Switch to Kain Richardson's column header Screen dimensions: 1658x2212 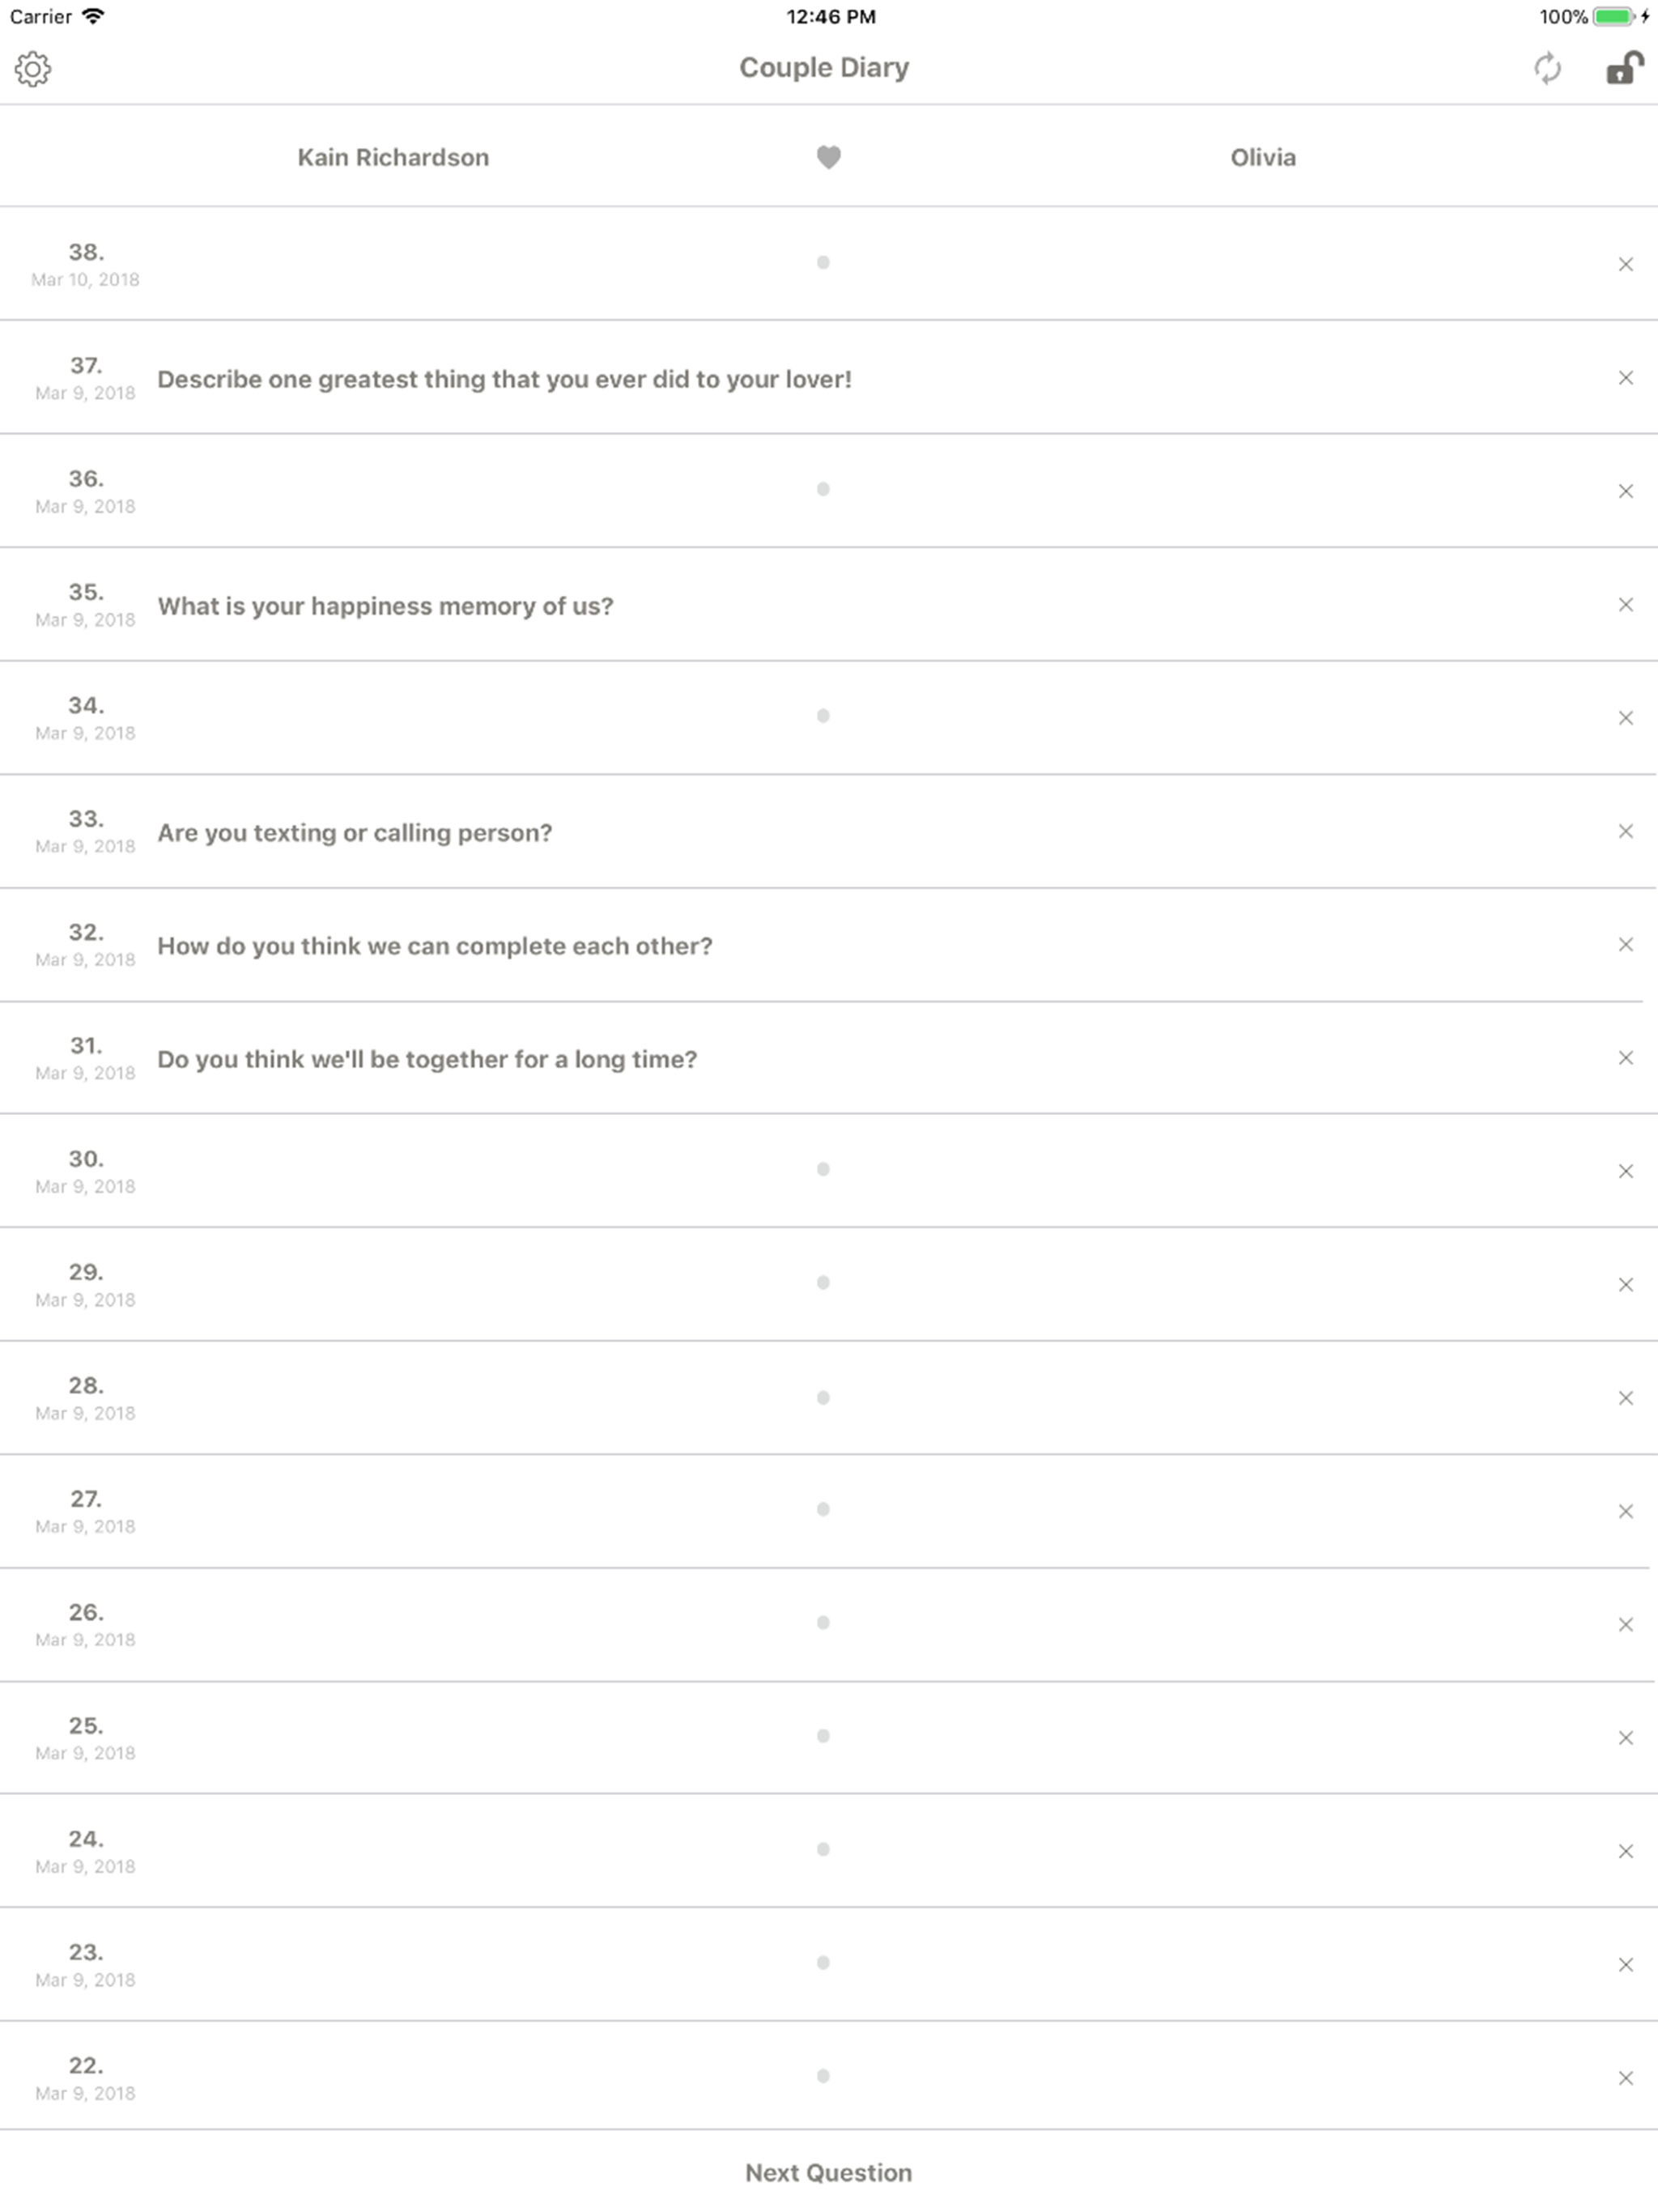coord(392,156)
